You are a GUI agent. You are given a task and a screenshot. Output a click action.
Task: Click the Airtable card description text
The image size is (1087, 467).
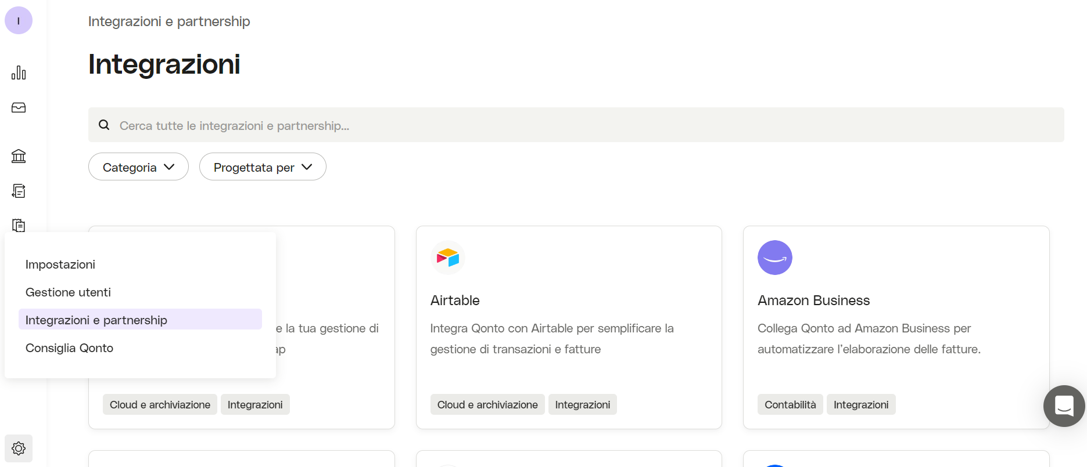[552, 339]
